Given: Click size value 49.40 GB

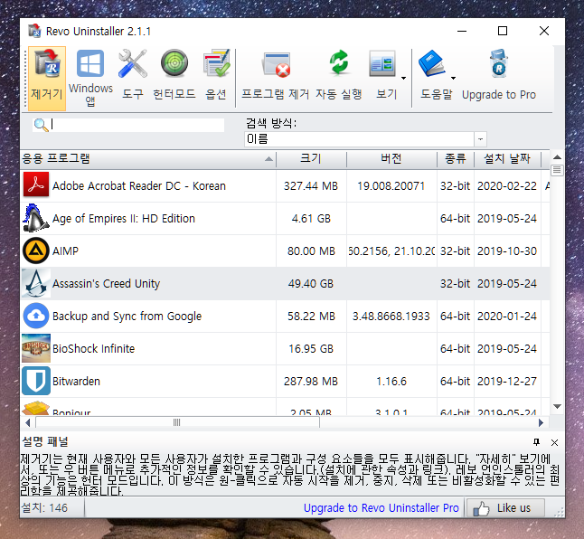Looking at the screenshot, I should tap(311, 283).
